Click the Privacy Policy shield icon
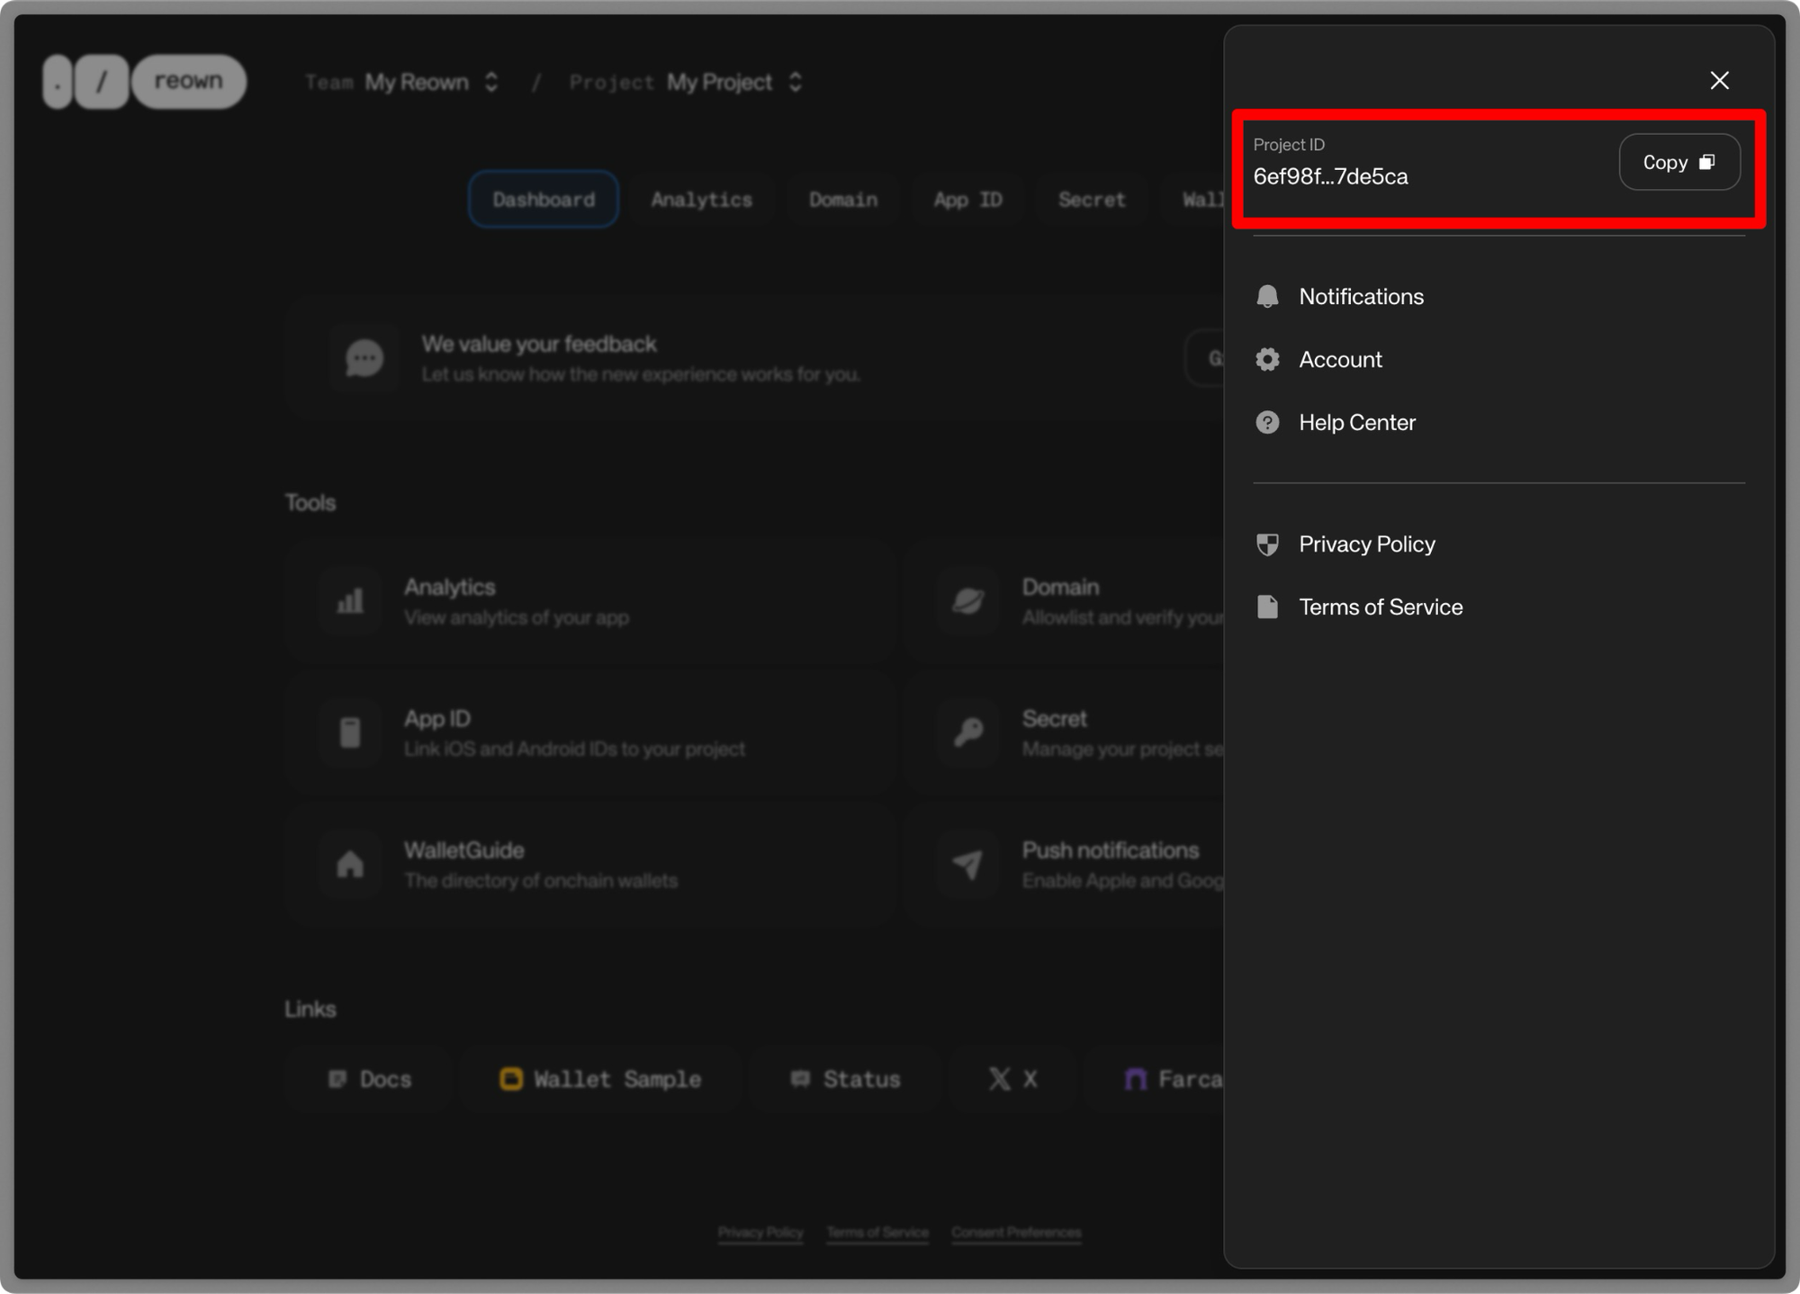 pos(1267,544)
